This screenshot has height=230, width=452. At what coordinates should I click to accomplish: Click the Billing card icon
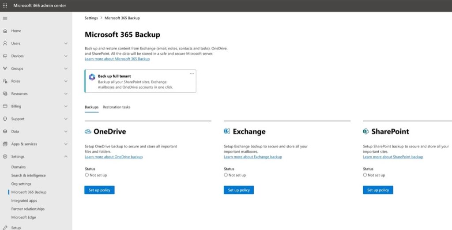5,106
